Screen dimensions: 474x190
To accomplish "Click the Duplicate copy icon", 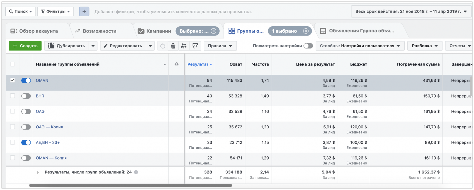I will point(51,46).
